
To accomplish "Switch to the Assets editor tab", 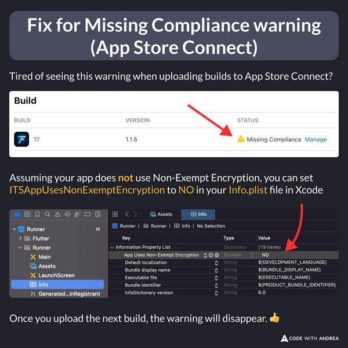I will (161, 214).
